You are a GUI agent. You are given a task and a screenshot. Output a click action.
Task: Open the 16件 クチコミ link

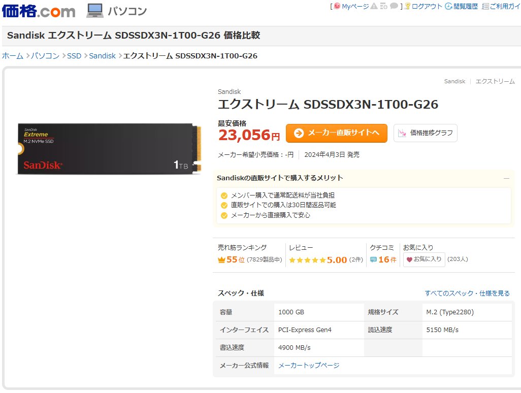click(387, 260)
